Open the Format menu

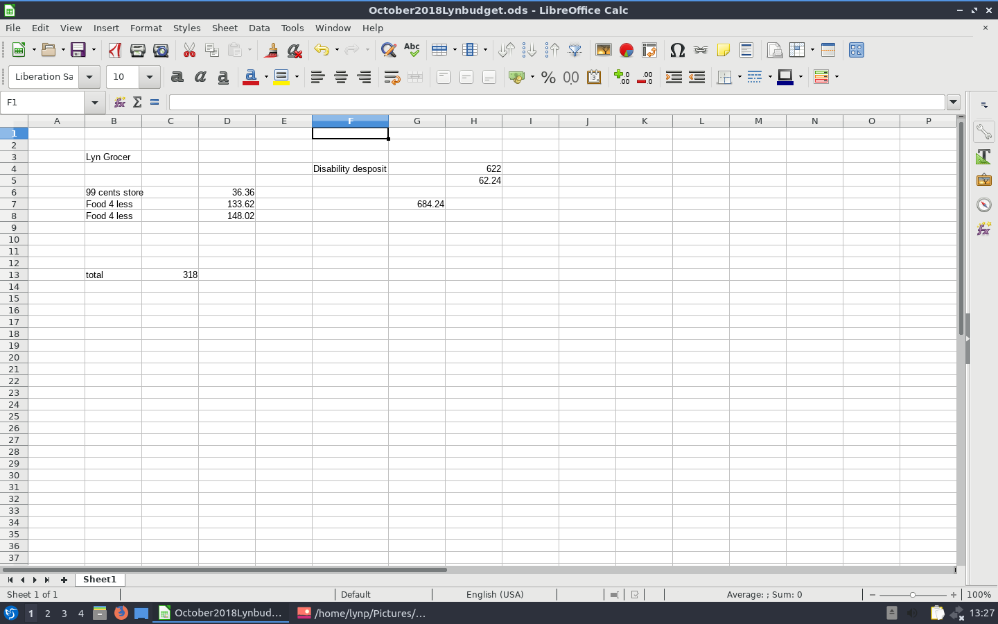click(x=146, y=28)
